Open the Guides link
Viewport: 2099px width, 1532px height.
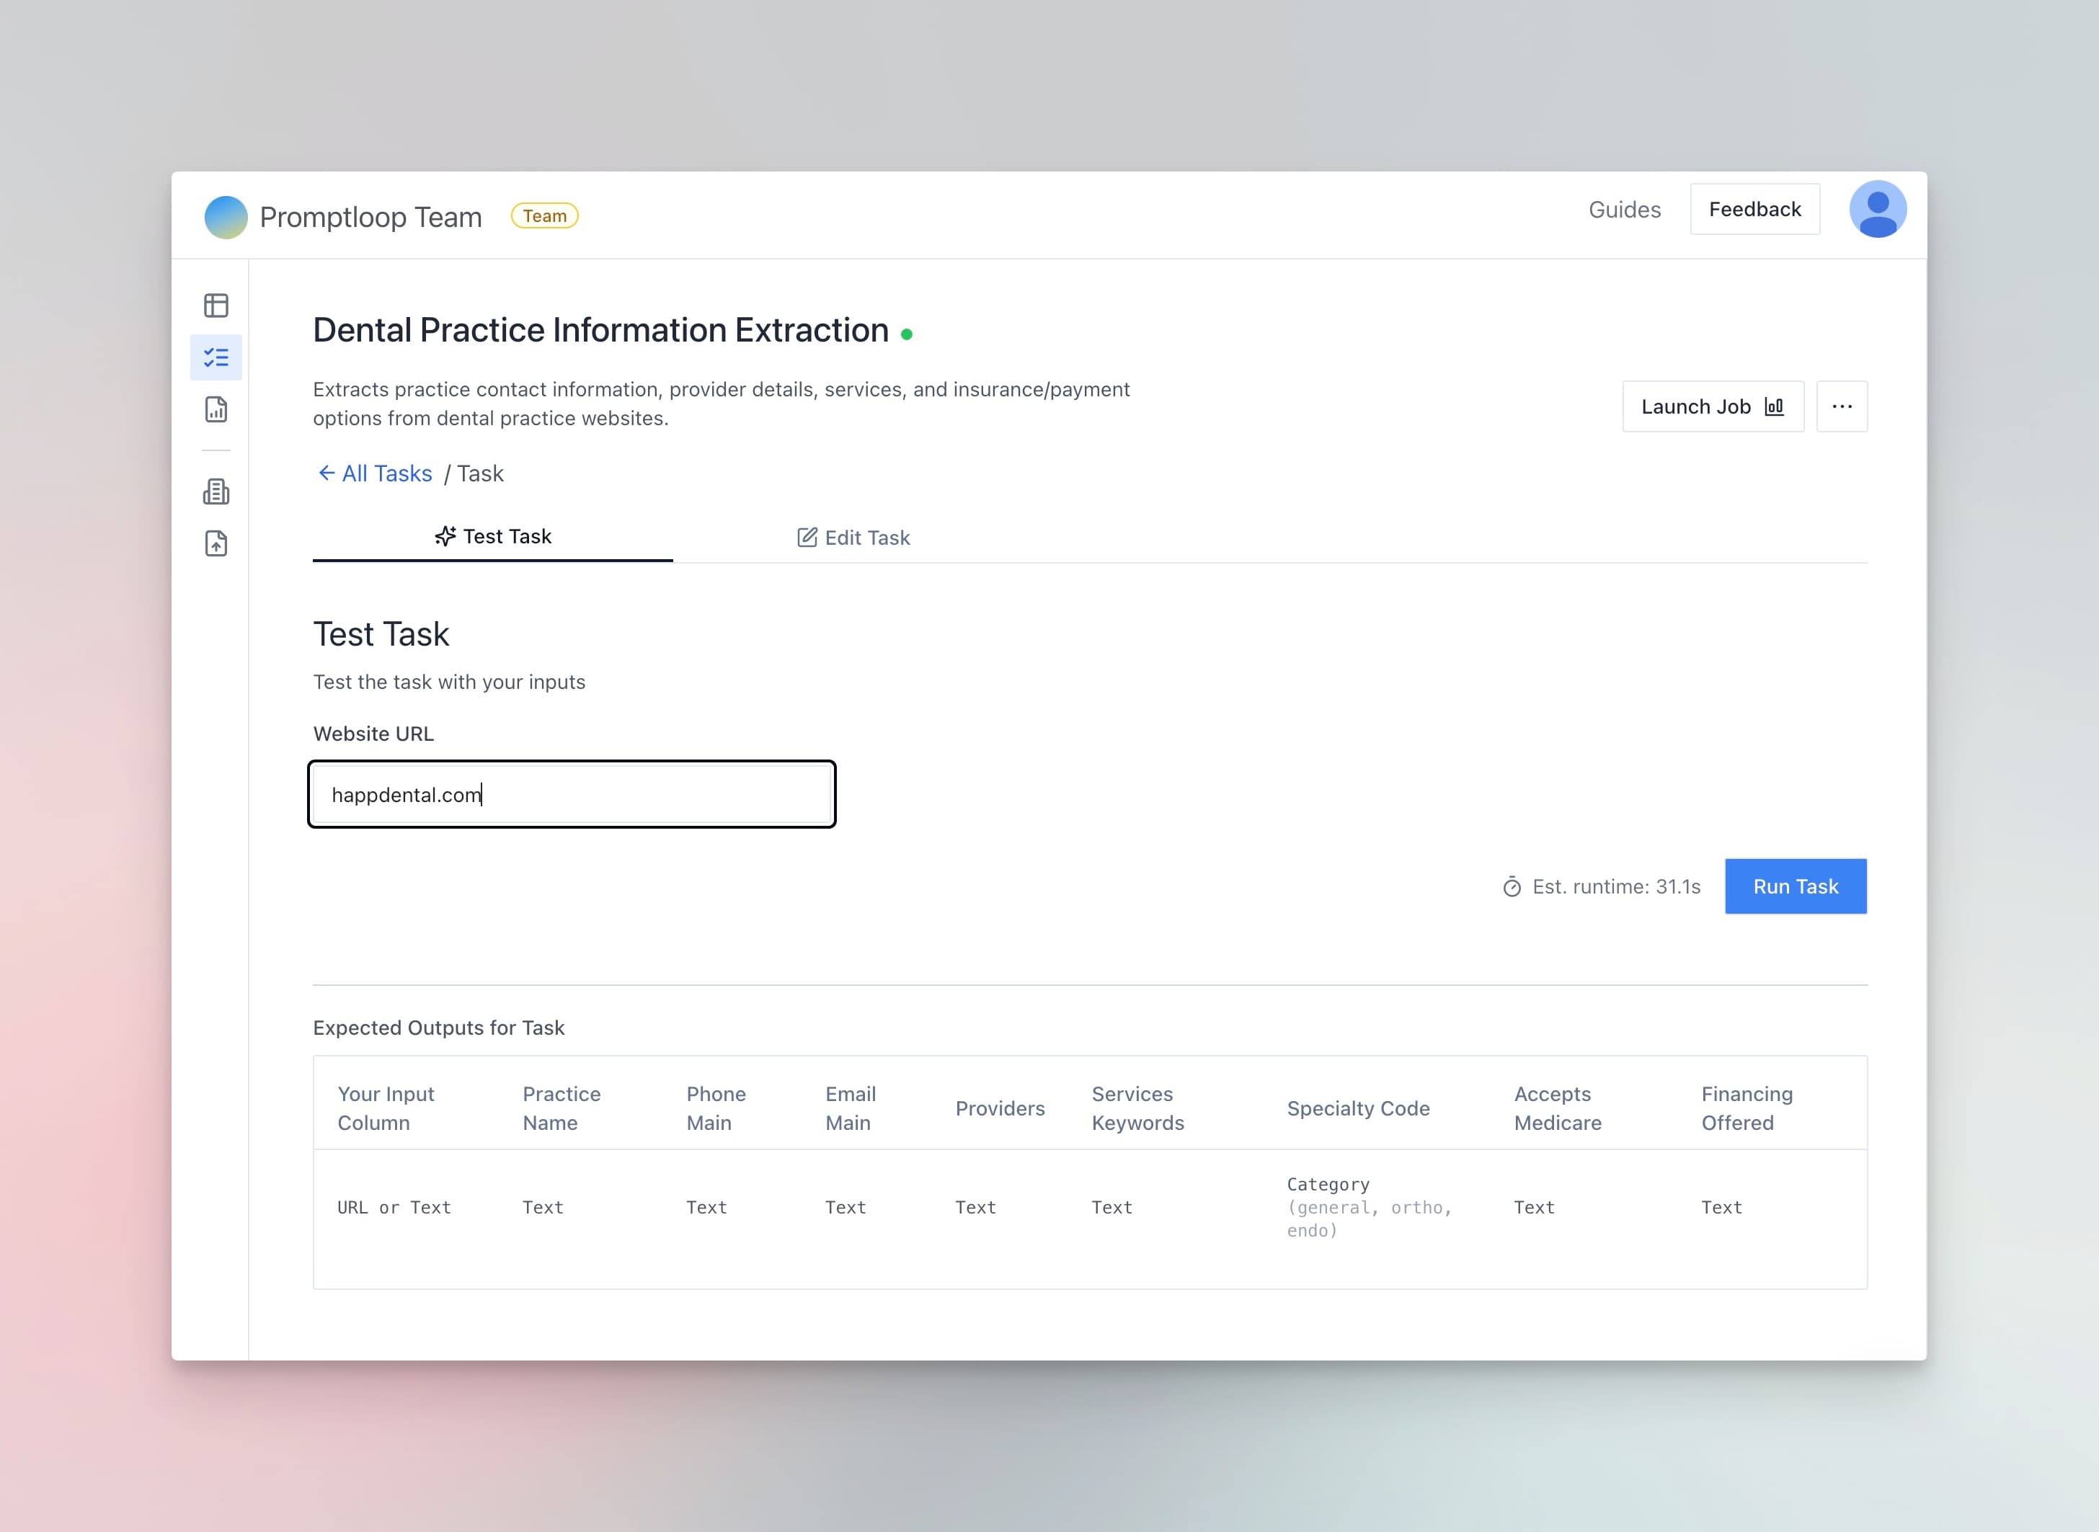pos(1624,210)
